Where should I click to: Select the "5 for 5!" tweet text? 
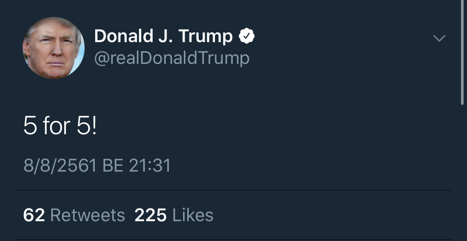click(x=60, y=126)
